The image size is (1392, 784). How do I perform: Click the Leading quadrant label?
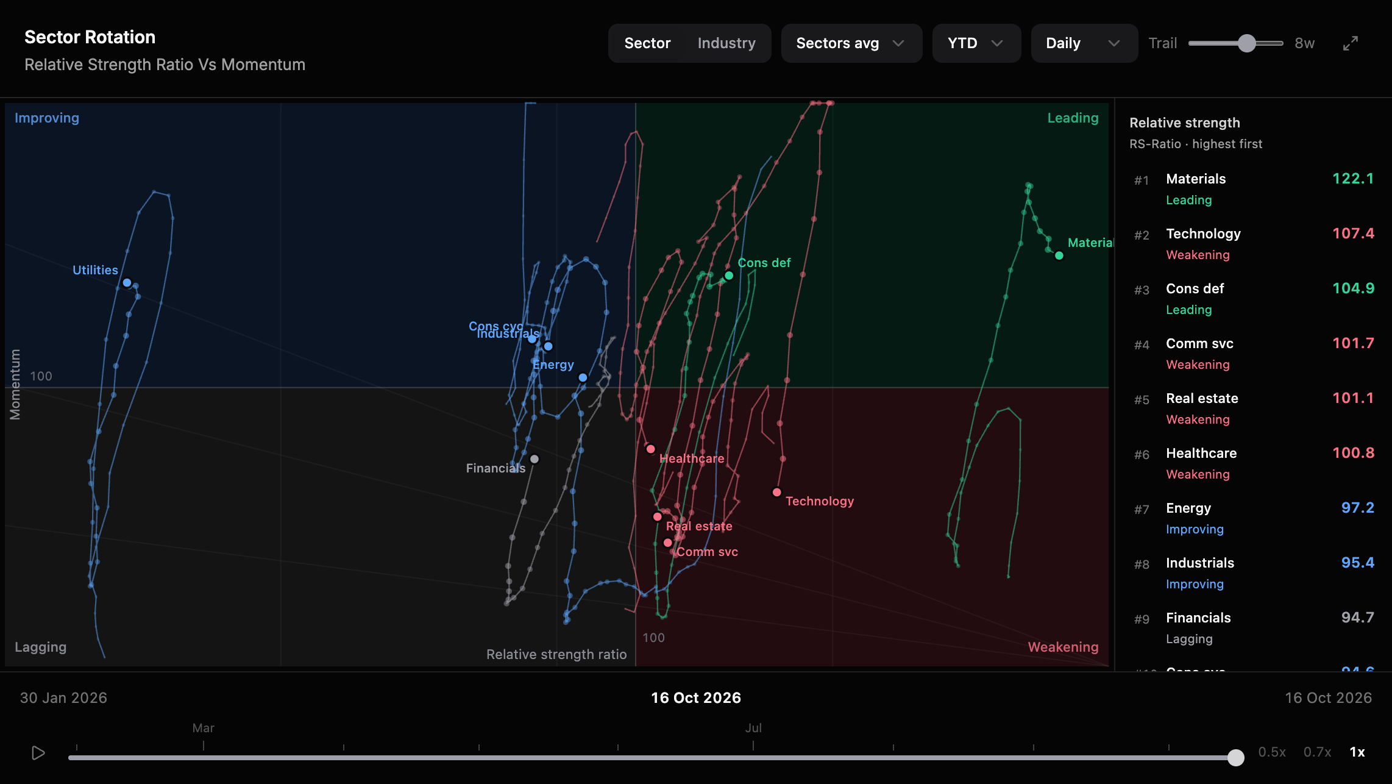pos(1073,118)
